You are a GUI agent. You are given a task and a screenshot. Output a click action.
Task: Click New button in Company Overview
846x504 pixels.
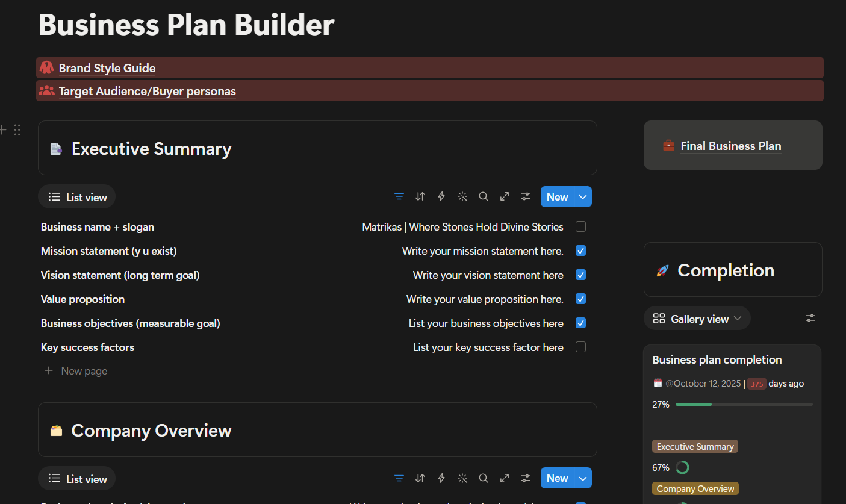[x=558, y=478]
